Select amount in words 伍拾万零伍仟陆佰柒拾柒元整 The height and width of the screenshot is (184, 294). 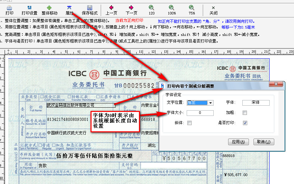pyautogui.click(x=94, y=156)
